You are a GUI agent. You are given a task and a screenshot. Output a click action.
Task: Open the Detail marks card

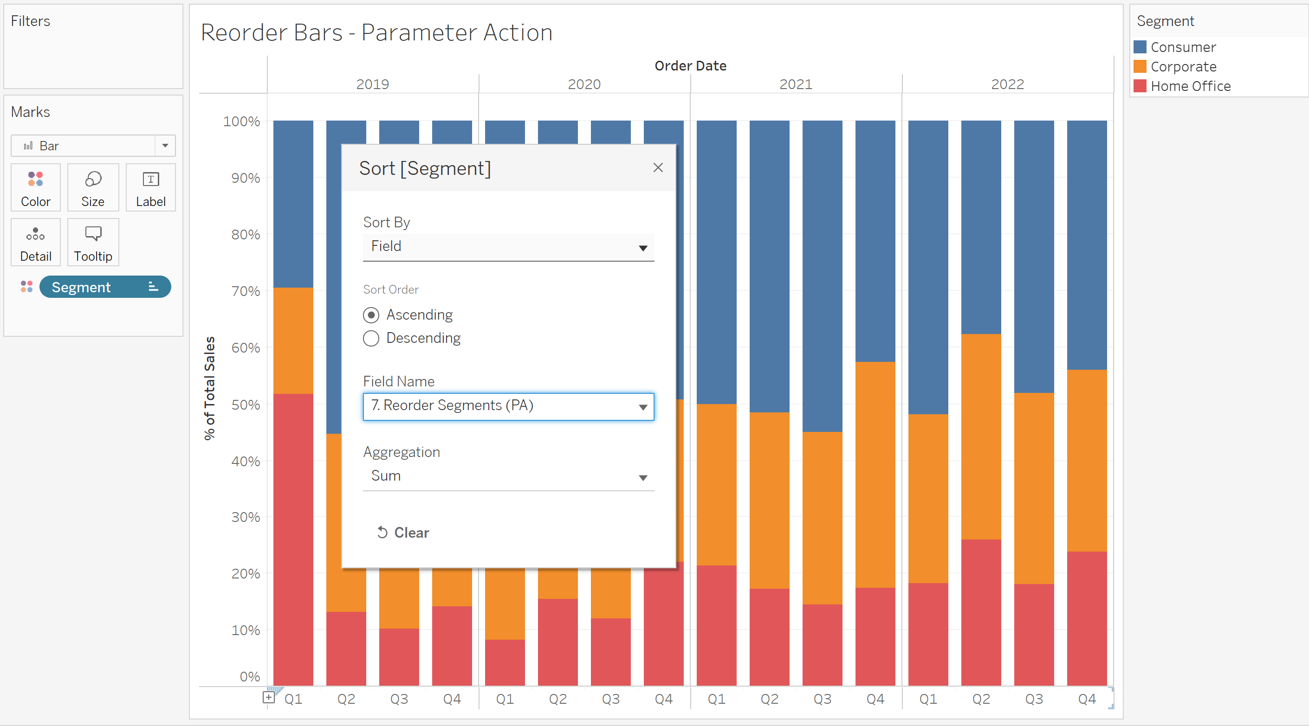(x=36, y=242)
